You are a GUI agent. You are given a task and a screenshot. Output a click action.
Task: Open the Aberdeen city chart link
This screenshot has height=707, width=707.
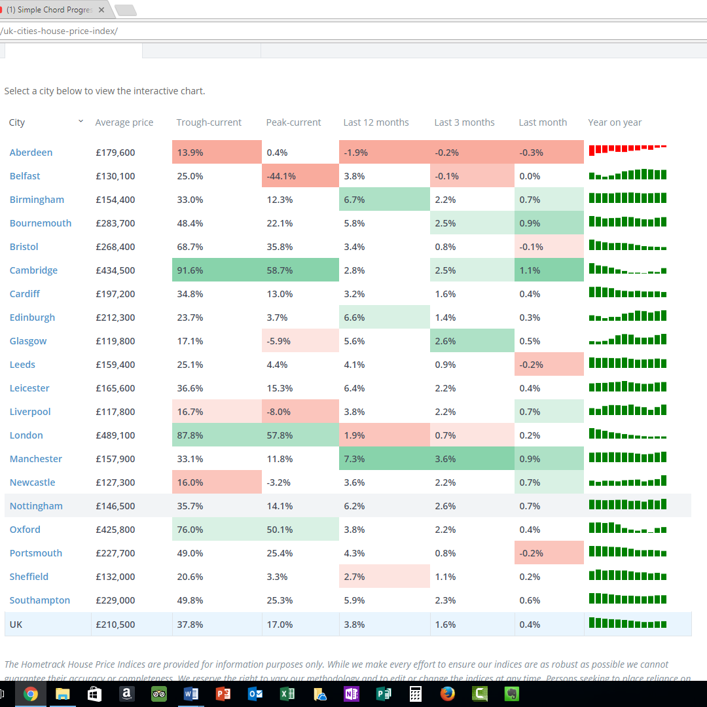[x=31, y=153]
